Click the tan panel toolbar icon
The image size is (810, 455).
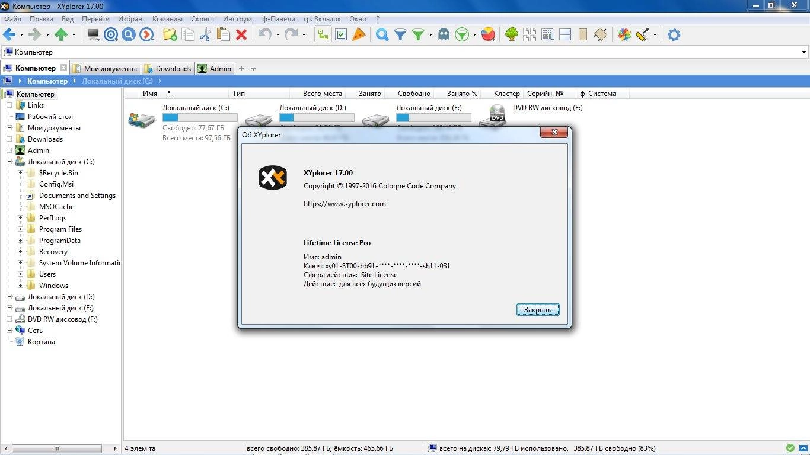[583, 35]
